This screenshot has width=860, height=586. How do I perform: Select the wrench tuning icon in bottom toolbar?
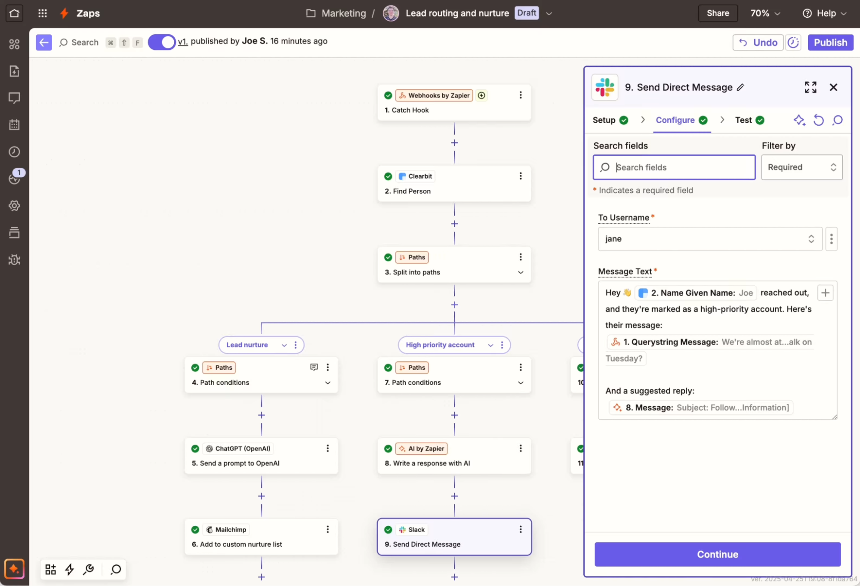click(89, 569)
